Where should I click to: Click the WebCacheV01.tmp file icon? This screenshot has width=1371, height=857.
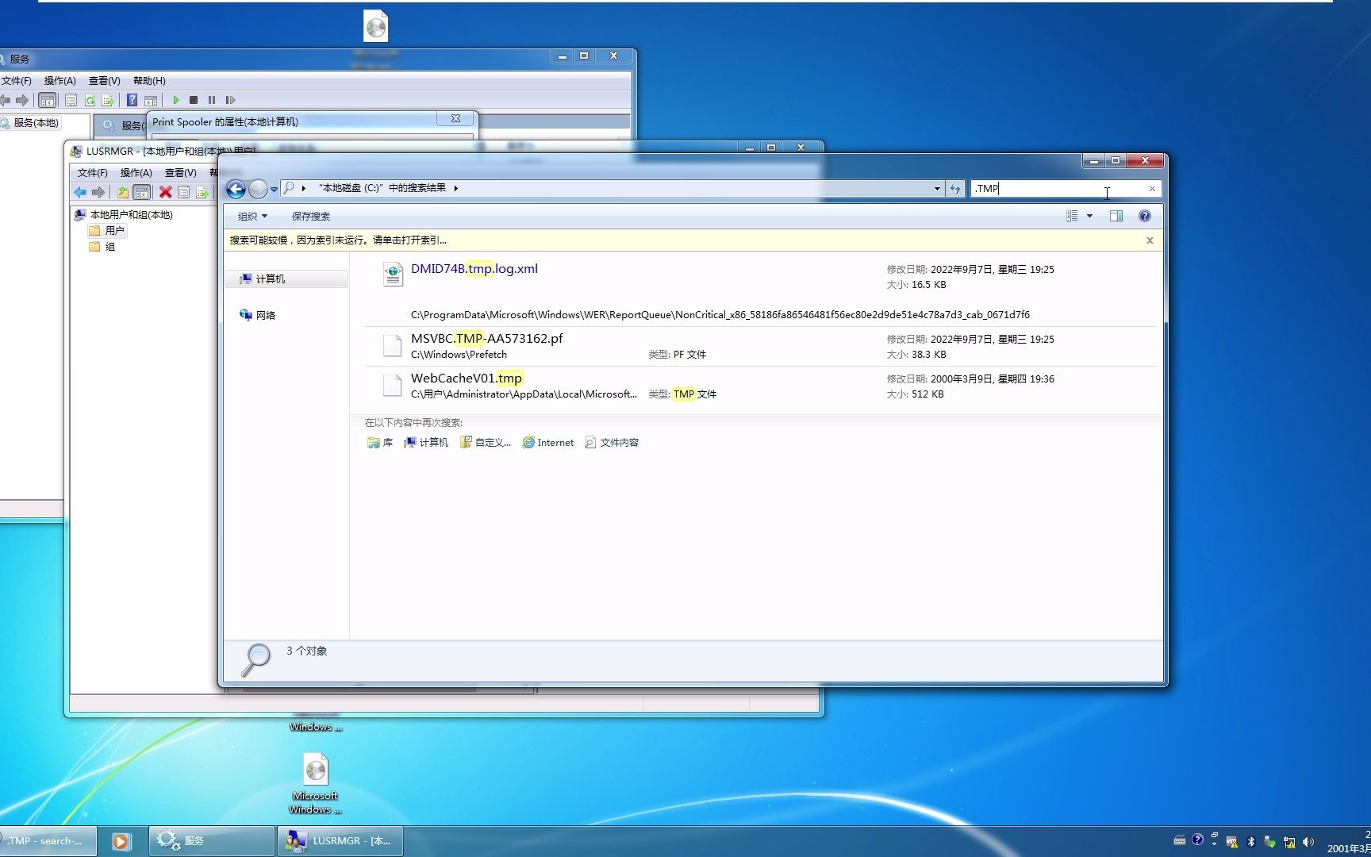(393, 386)
